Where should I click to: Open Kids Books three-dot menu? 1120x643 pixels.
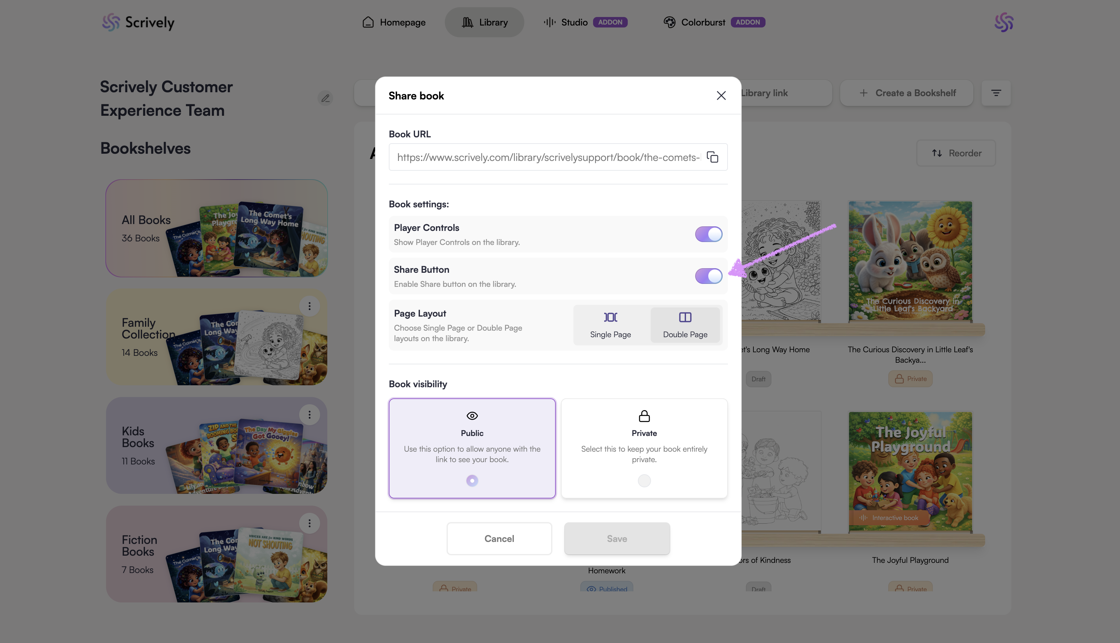[309, 415]
